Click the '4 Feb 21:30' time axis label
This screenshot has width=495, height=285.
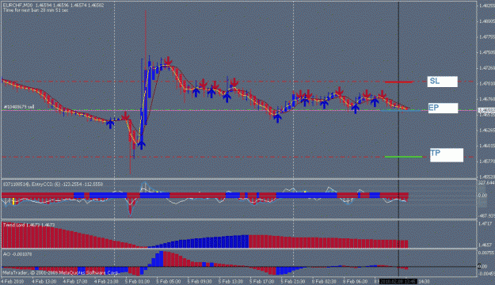click(106, 281)
